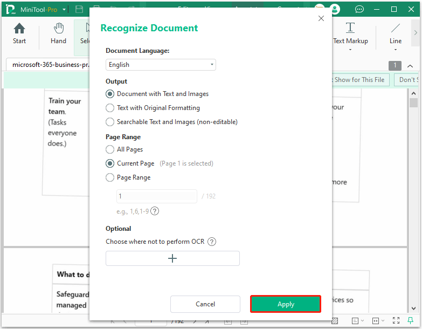Click the Start home icon
Screen dimensions: 422x329
coord(19,29)
